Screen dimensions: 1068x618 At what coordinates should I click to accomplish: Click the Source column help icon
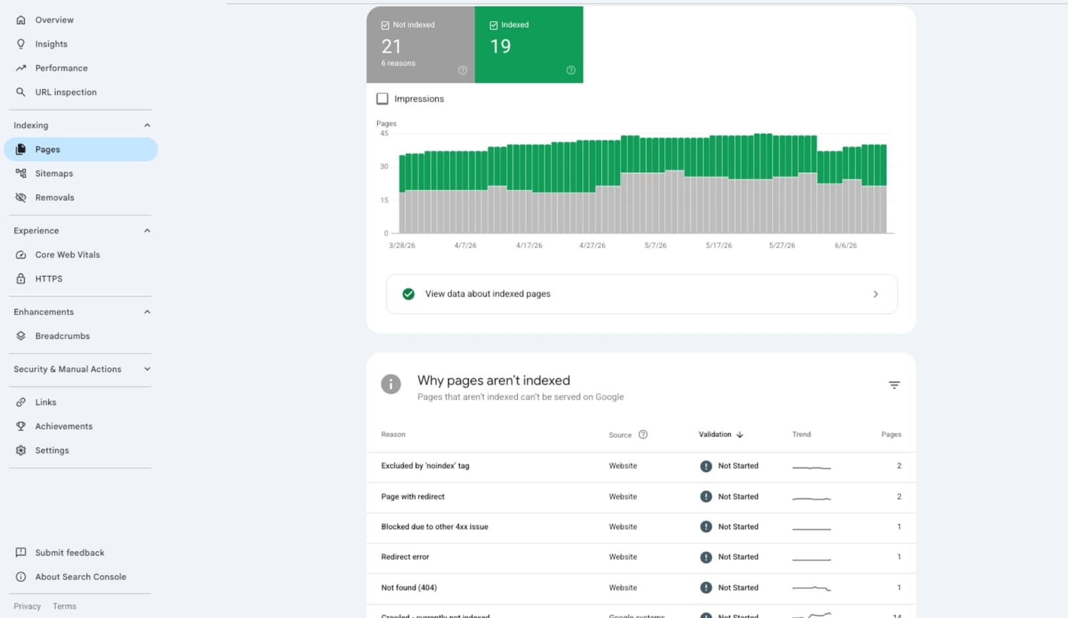pos(643,434)
